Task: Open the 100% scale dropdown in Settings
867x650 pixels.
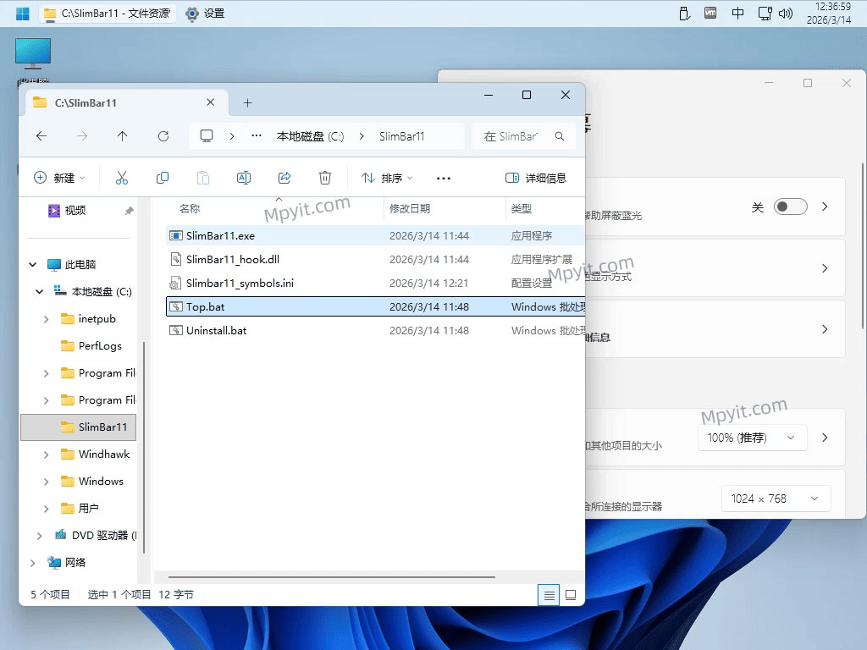Action: [x=752, y=438]
